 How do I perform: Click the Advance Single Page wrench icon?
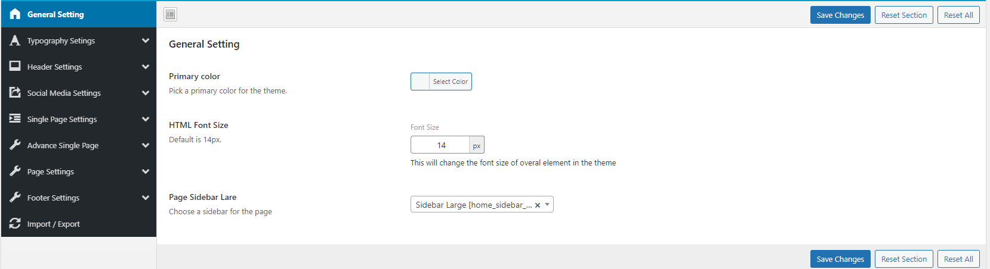[x=15, y=145]
